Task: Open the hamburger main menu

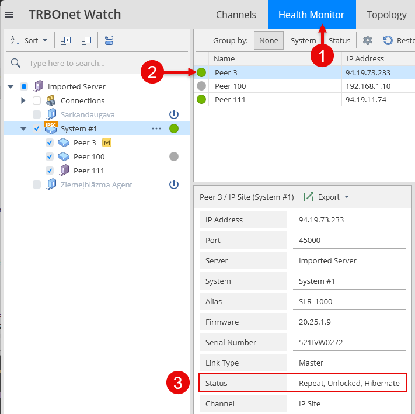Action: point(9,15)
